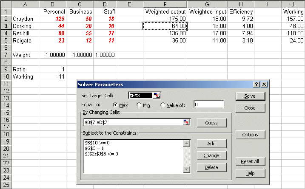Click the Value of input field
This screenshot has width=305, height=189.
point(208,104)
